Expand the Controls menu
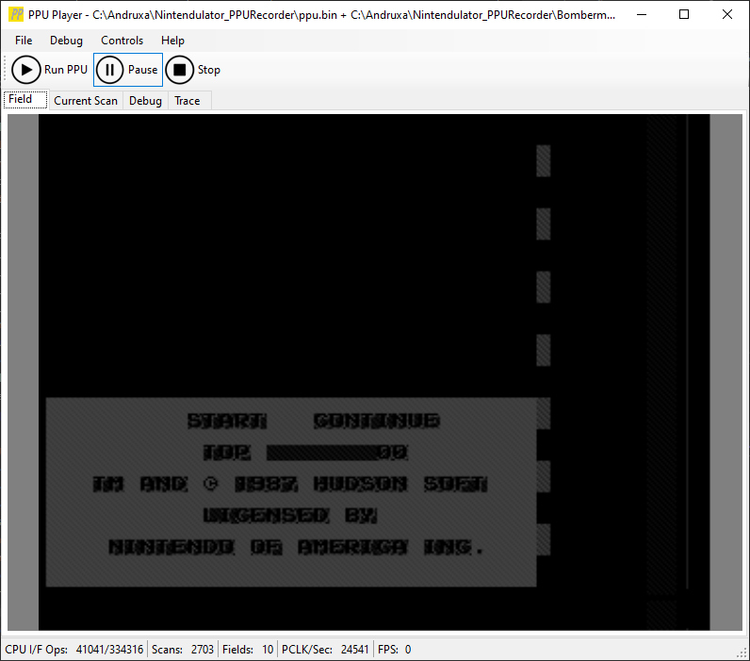 (x=122, y=41)
